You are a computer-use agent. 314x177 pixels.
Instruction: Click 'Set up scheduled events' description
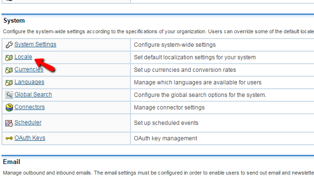pos(166,123)
